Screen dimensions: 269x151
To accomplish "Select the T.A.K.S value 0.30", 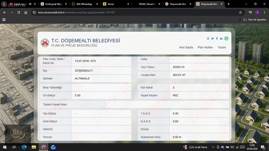I will coord(176,113).
